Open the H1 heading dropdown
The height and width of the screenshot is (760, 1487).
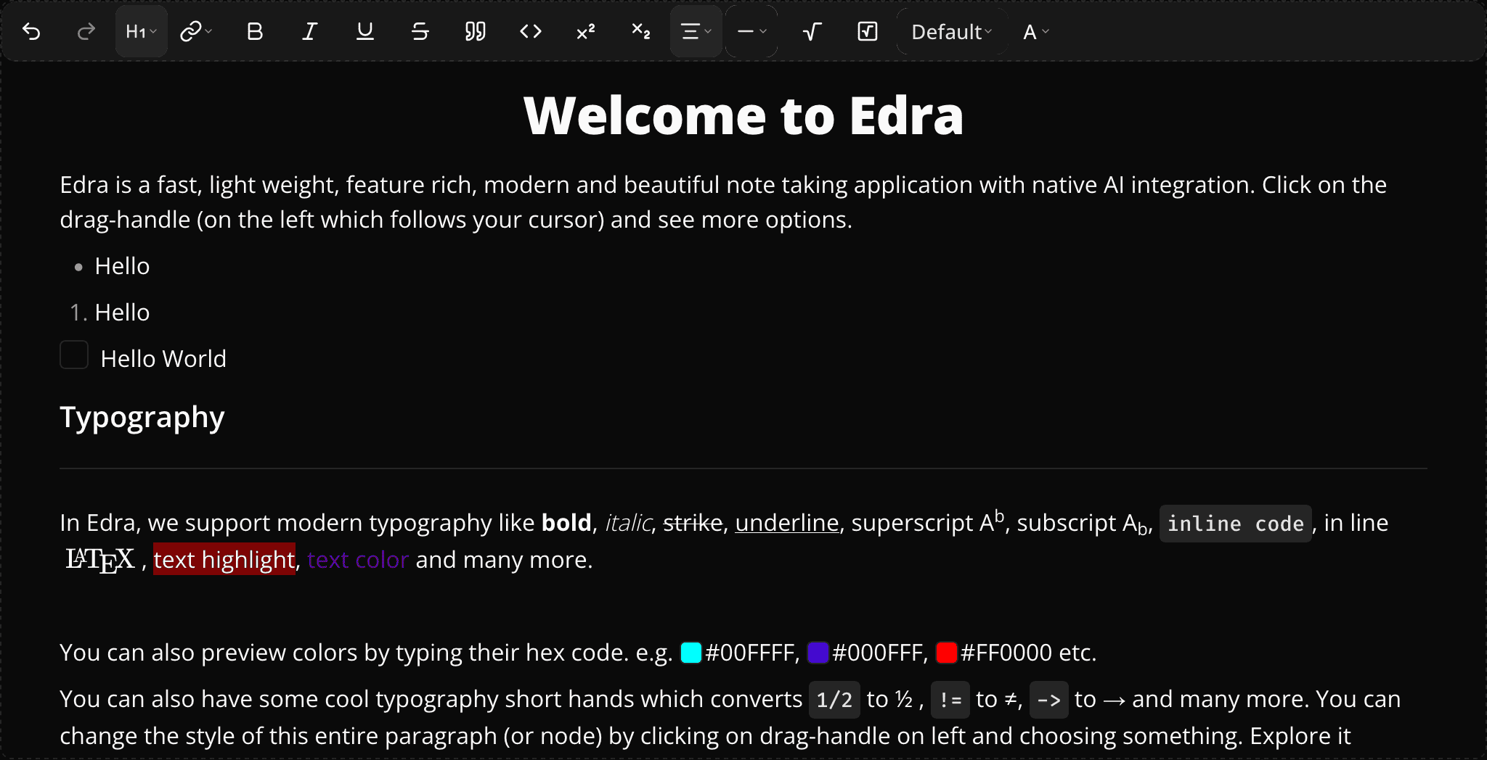coord(140,31)
